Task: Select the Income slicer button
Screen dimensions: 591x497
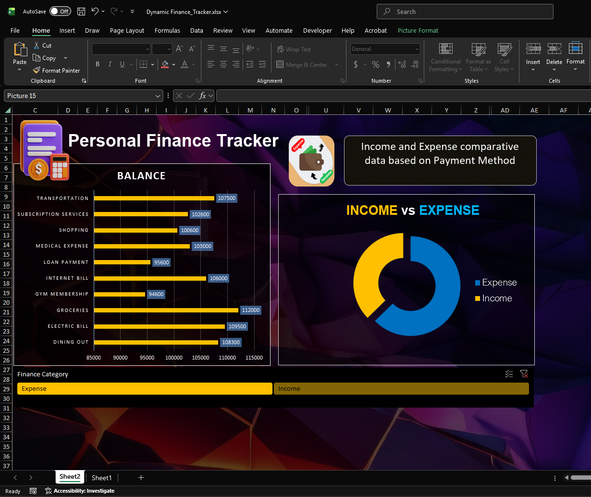Action: [x=401, y=388]
